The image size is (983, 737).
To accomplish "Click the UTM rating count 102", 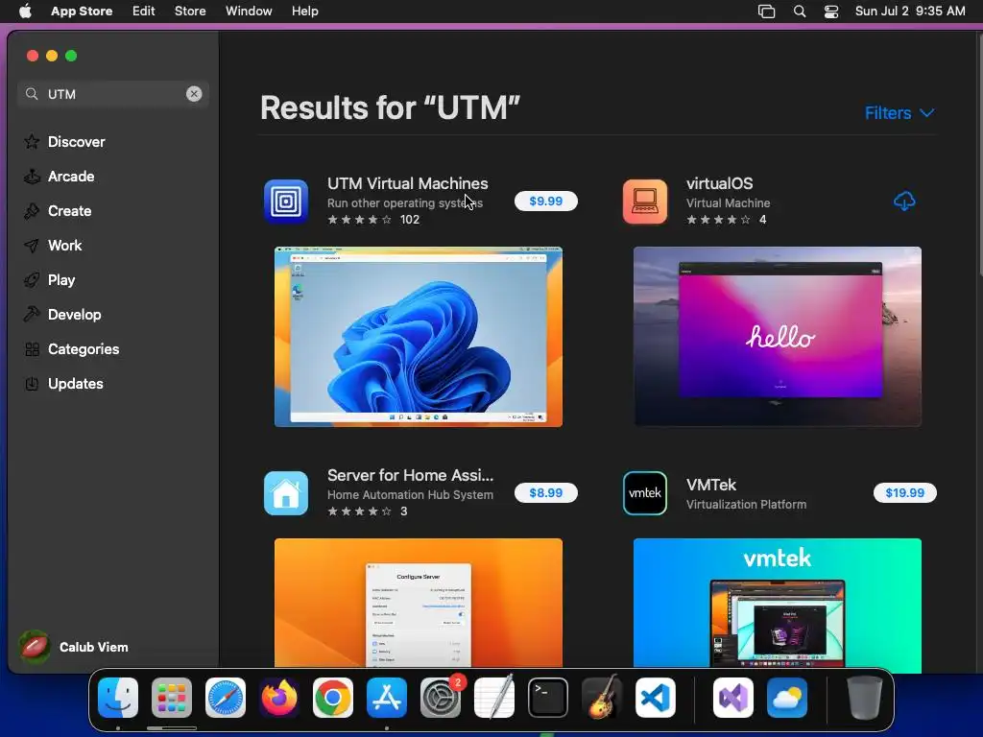I will tap(410, 220).
